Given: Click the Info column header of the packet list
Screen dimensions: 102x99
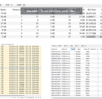Looking at the screenshot, I should click(x=13, y=44).
